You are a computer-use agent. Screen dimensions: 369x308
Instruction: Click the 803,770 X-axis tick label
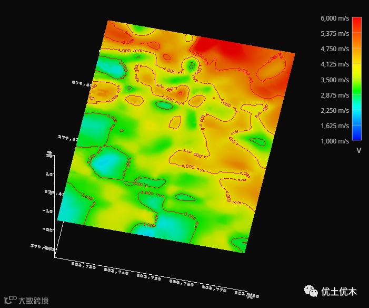214,288
